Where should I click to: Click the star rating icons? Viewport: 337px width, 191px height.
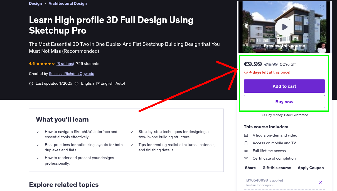46,64
